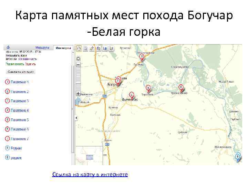The height and width of the screenshot is (186, 248).
Task: Click the minimap overview thumbnail
Action: point(89,156)
